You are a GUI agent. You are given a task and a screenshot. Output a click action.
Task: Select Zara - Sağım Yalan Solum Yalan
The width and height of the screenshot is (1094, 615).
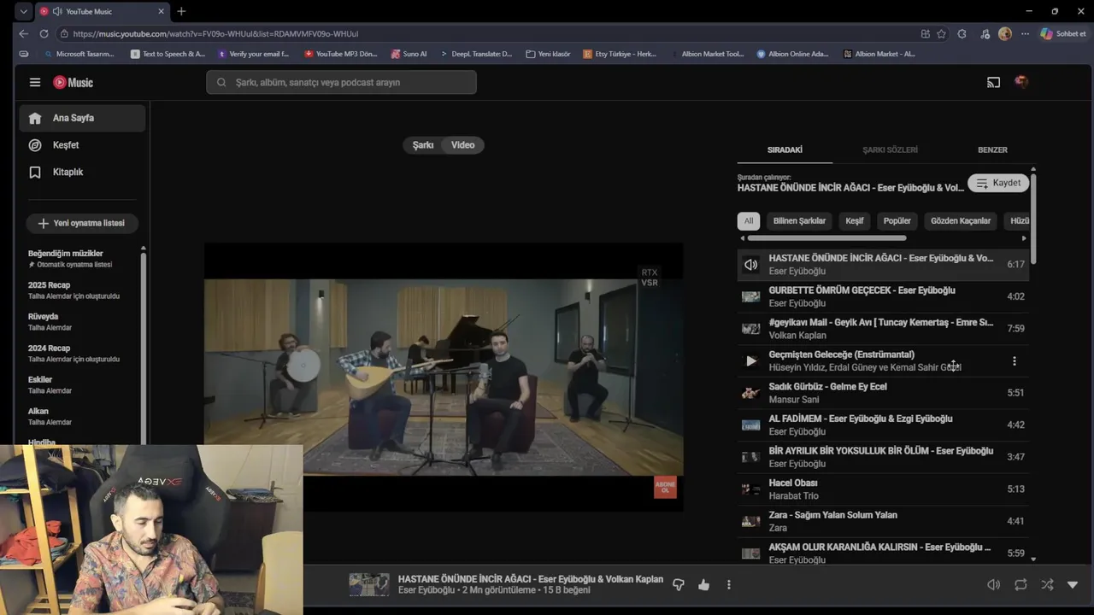pos(883,521)
